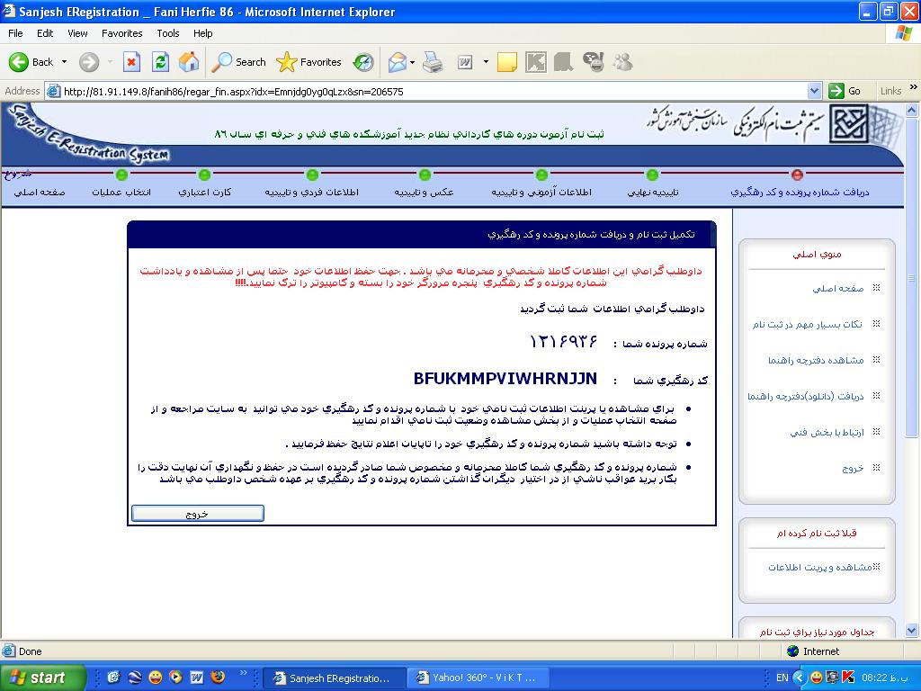Stop page loading with red X icon
Screen dimensions: 921x691
coord(131,62)
